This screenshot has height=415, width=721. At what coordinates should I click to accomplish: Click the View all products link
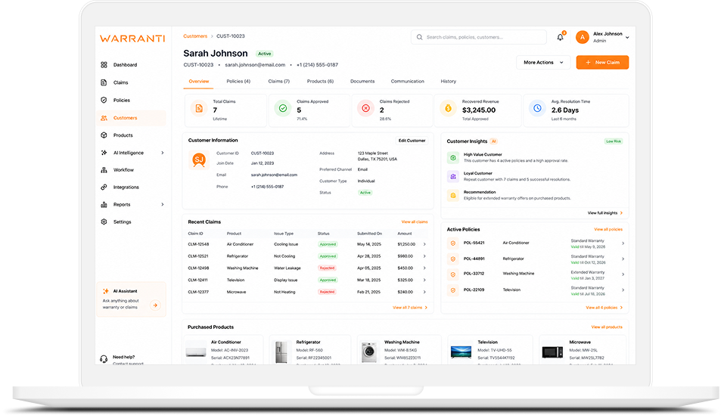[607, 327]
